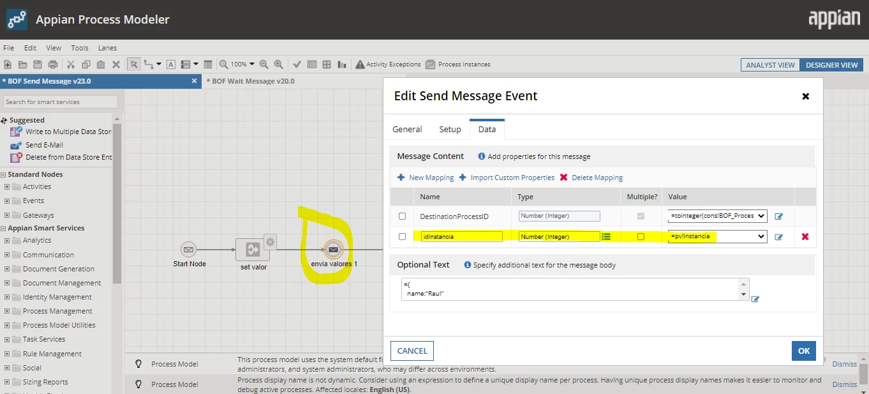Expand the Gateways folder
Screen dimensions: 869x394
[7, 215]
